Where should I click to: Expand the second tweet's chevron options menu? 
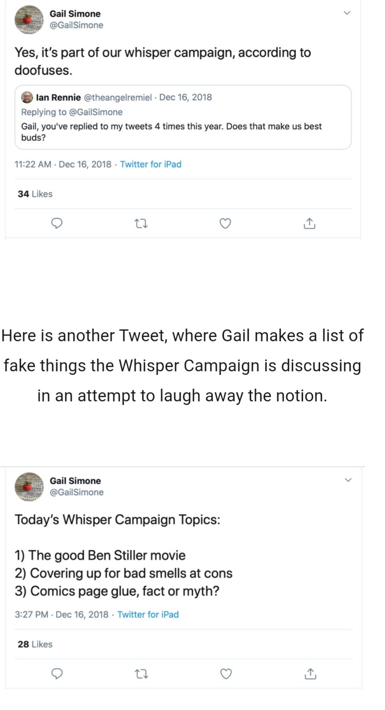[x=348, y=480]
